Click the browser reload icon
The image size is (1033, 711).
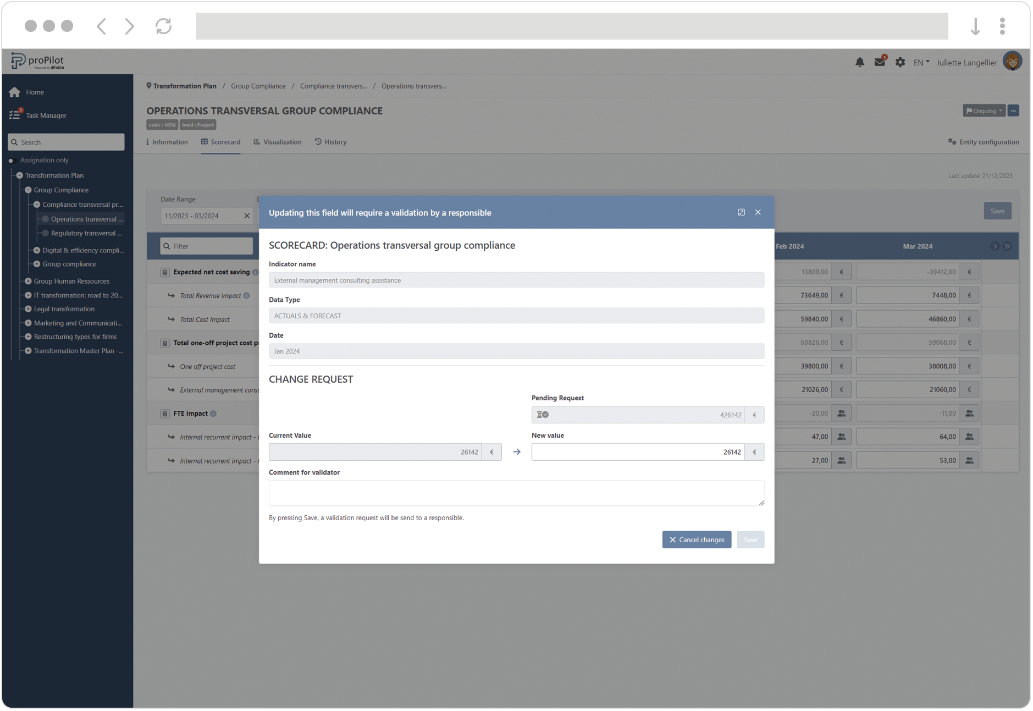coord(163,26)
